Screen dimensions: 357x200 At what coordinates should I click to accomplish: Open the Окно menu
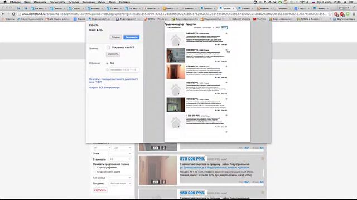[112, 2]
